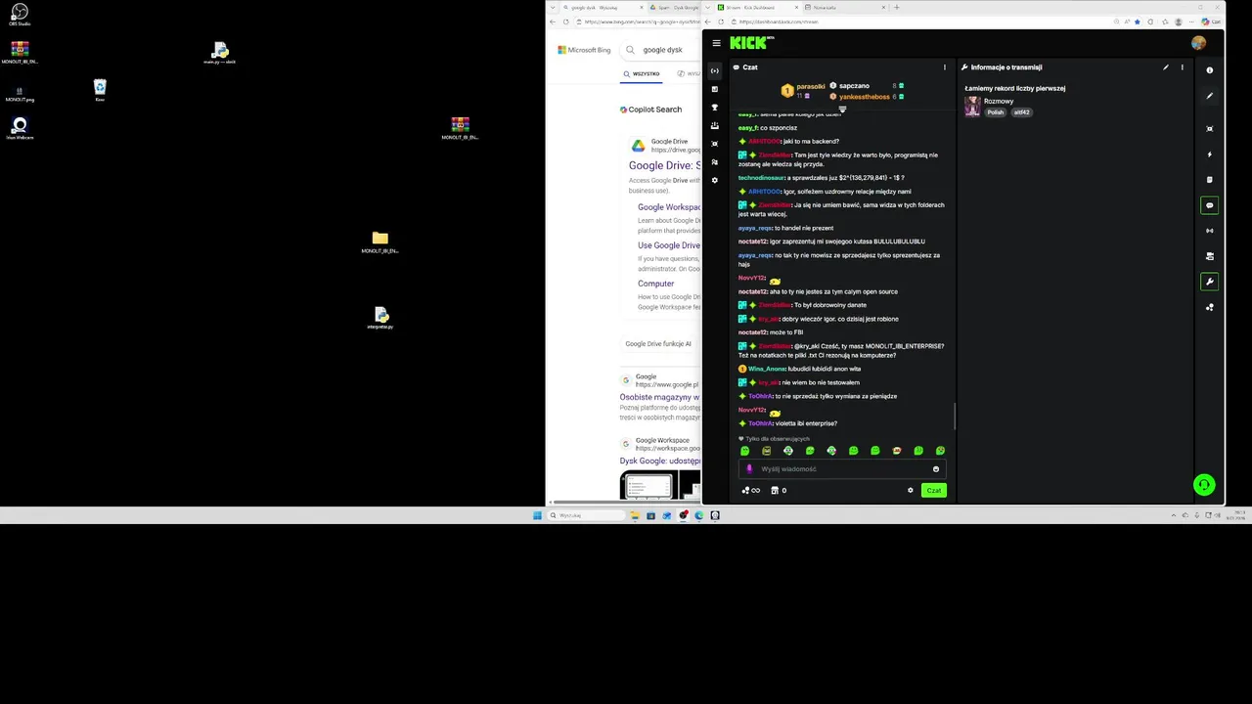This screenshot has width=1252, height=704.
Task: Click the WSZYSTKO tab on Bing results
Action: pyautogui.click(x=642, y=73)
